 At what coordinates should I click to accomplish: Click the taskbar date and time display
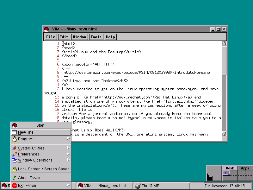[x=227, y=186]
